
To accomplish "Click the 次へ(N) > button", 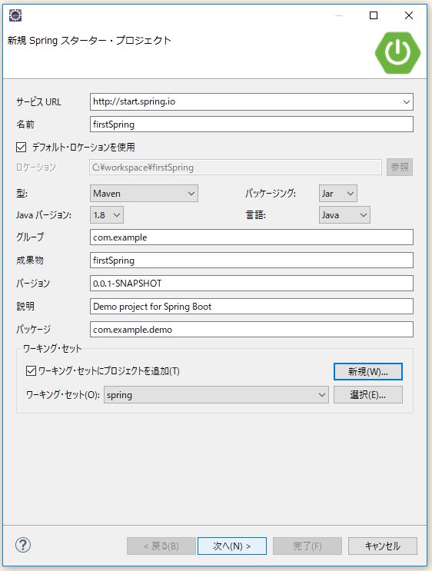I will click(232, 546).
